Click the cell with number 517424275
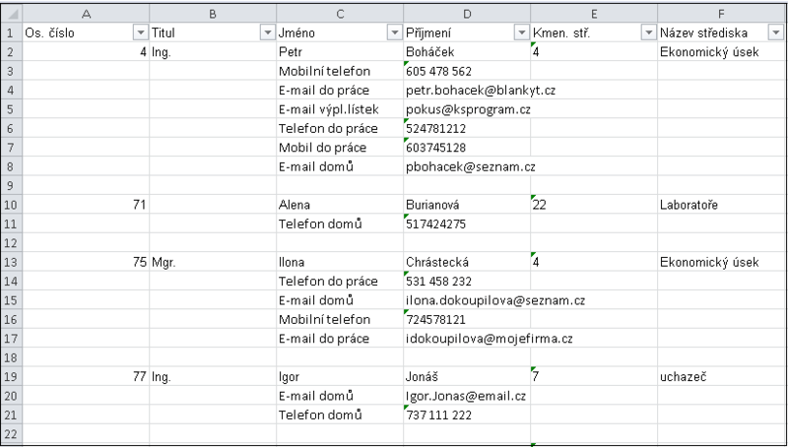 [x=467, y=223]
